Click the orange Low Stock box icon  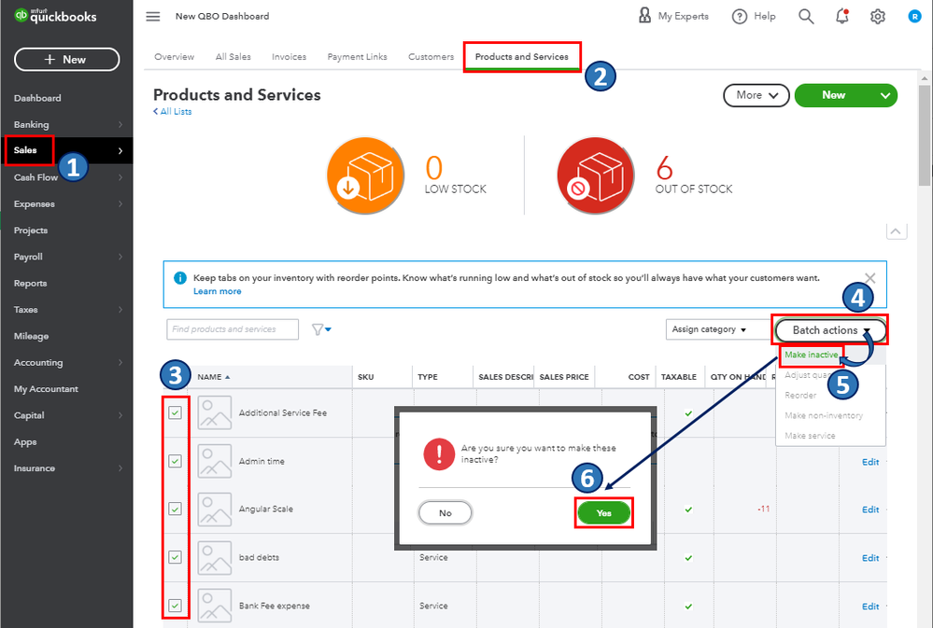365,175
